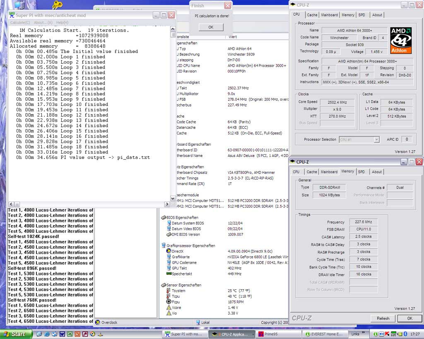Click the CAS# Latency 2.5 clocks field

(x=364, y=236)
